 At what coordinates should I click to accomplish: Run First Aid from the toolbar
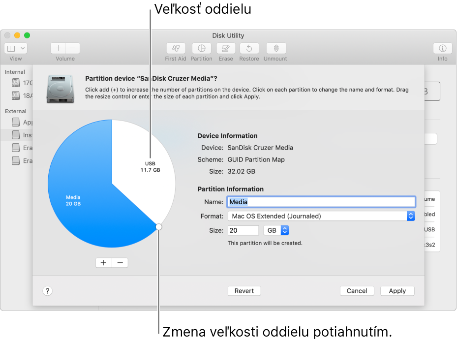[176, 48]
